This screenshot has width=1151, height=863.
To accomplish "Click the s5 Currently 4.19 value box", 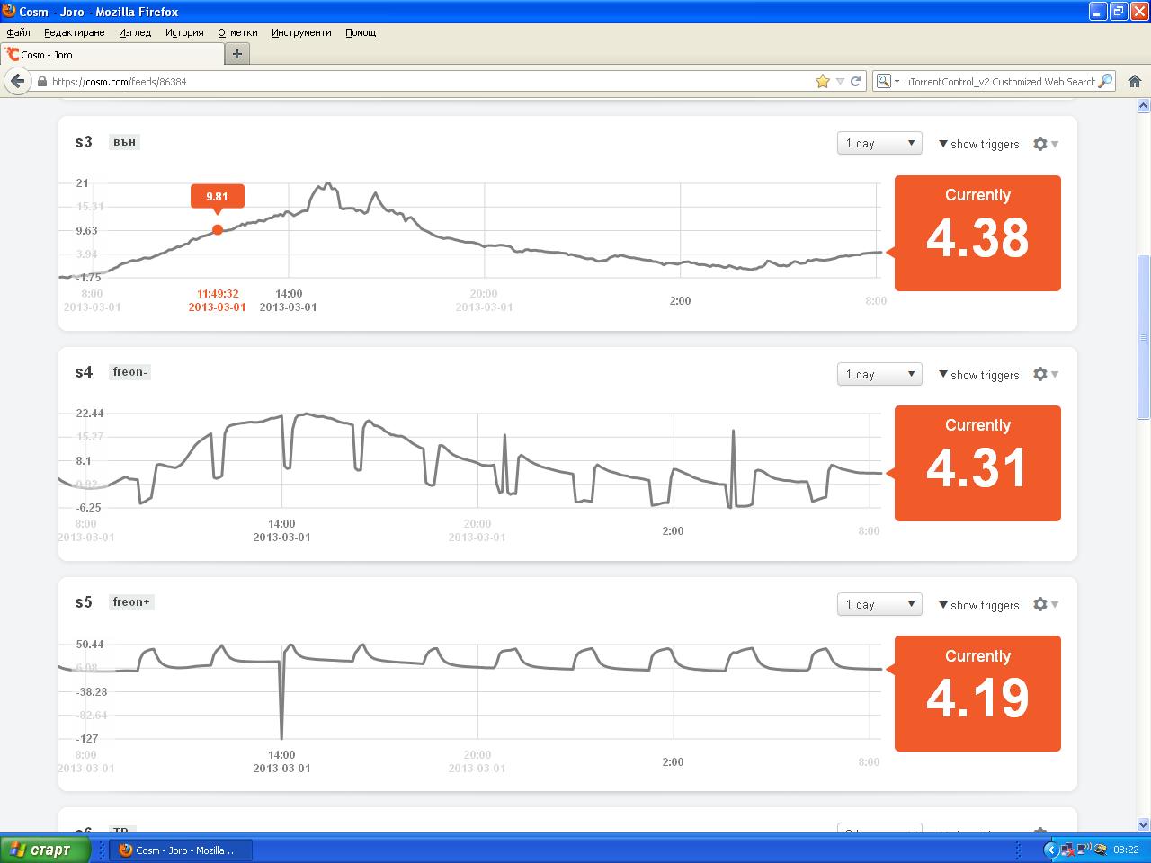I will coord(977,693).
